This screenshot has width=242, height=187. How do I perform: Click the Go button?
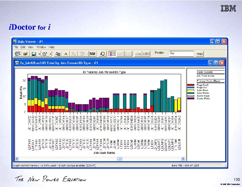click(199, 54)
